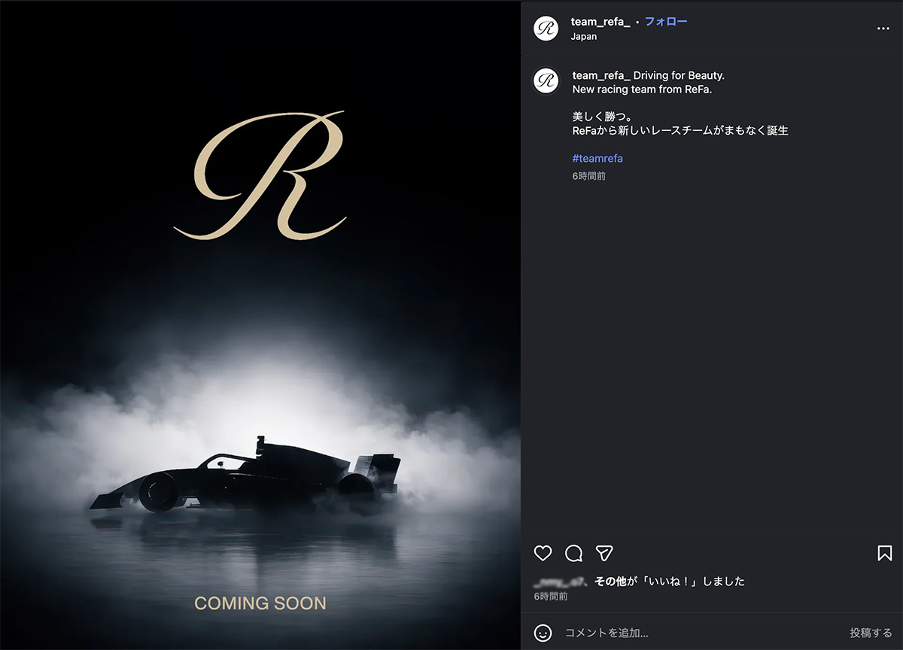Open the #teamrefa hashtag link
903x650 pixels.
click(597, 159)
